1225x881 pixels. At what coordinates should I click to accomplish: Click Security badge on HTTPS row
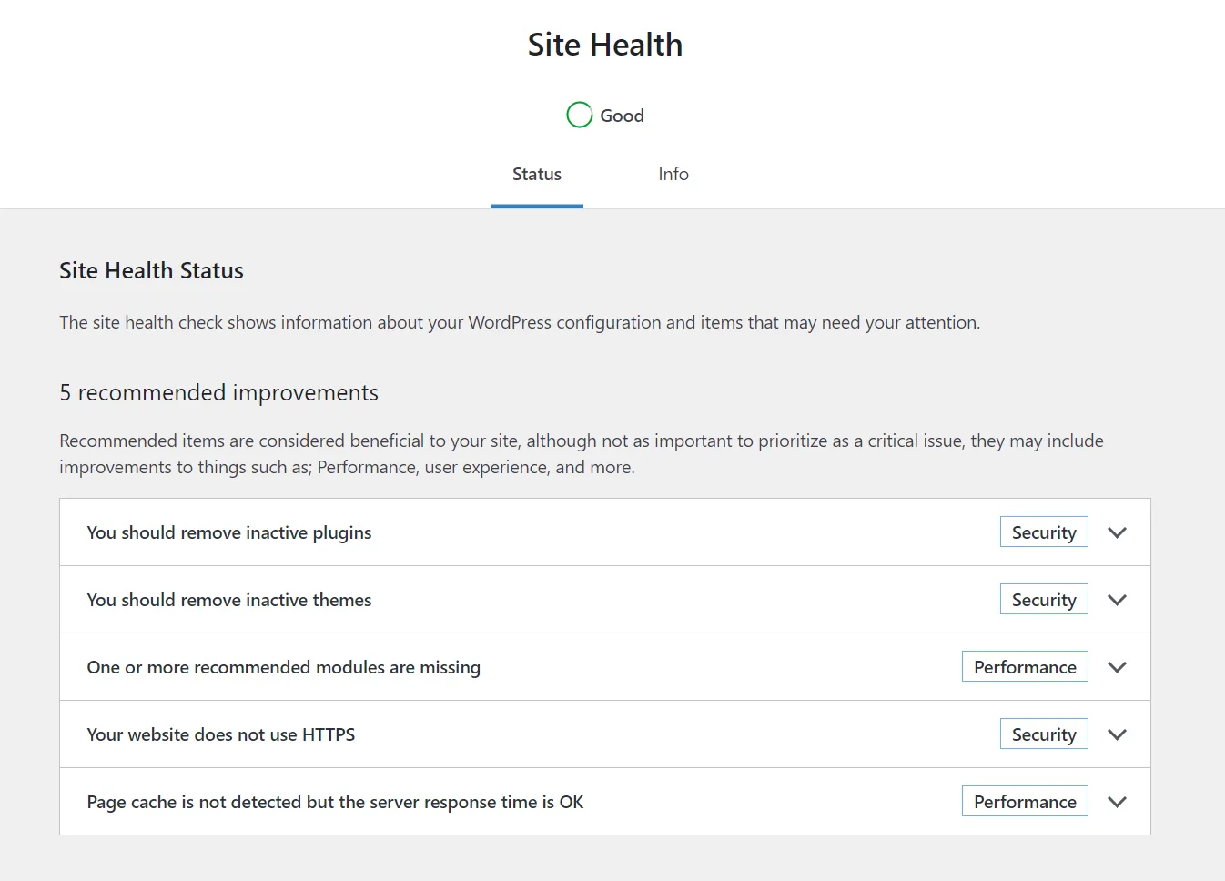point(1044,734)
